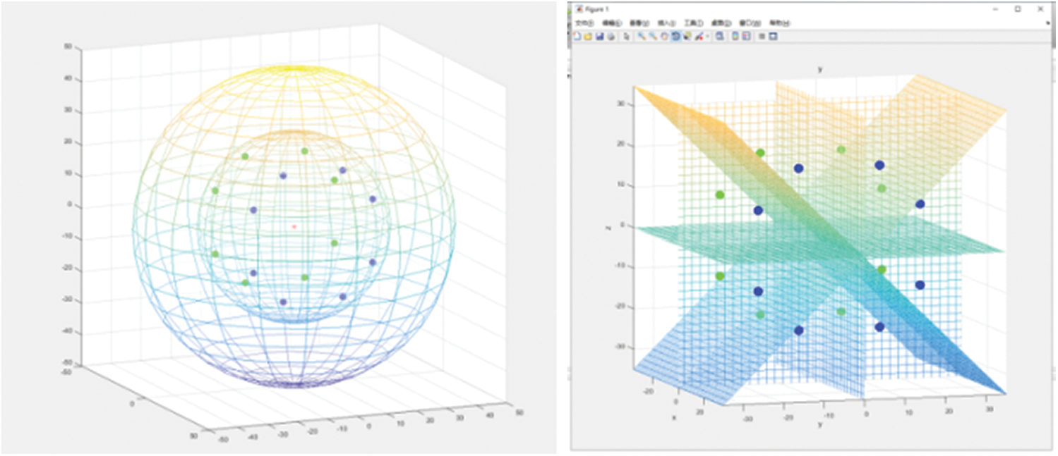
Task: Select the Edit Plot arrow tool
Action: [x=626, y=36]
